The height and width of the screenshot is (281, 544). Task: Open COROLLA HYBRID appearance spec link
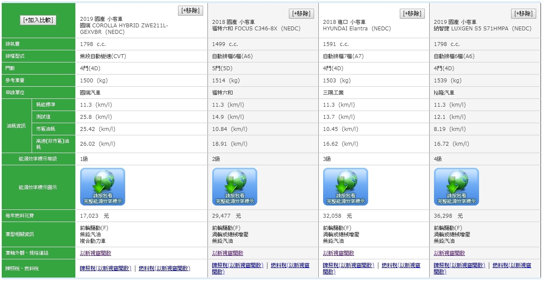(96, 253)
